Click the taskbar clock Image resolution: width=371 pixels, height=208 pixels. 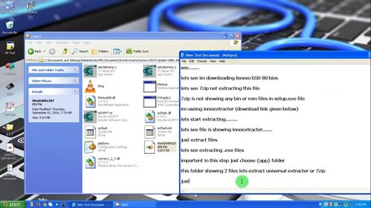click(361, 205)
